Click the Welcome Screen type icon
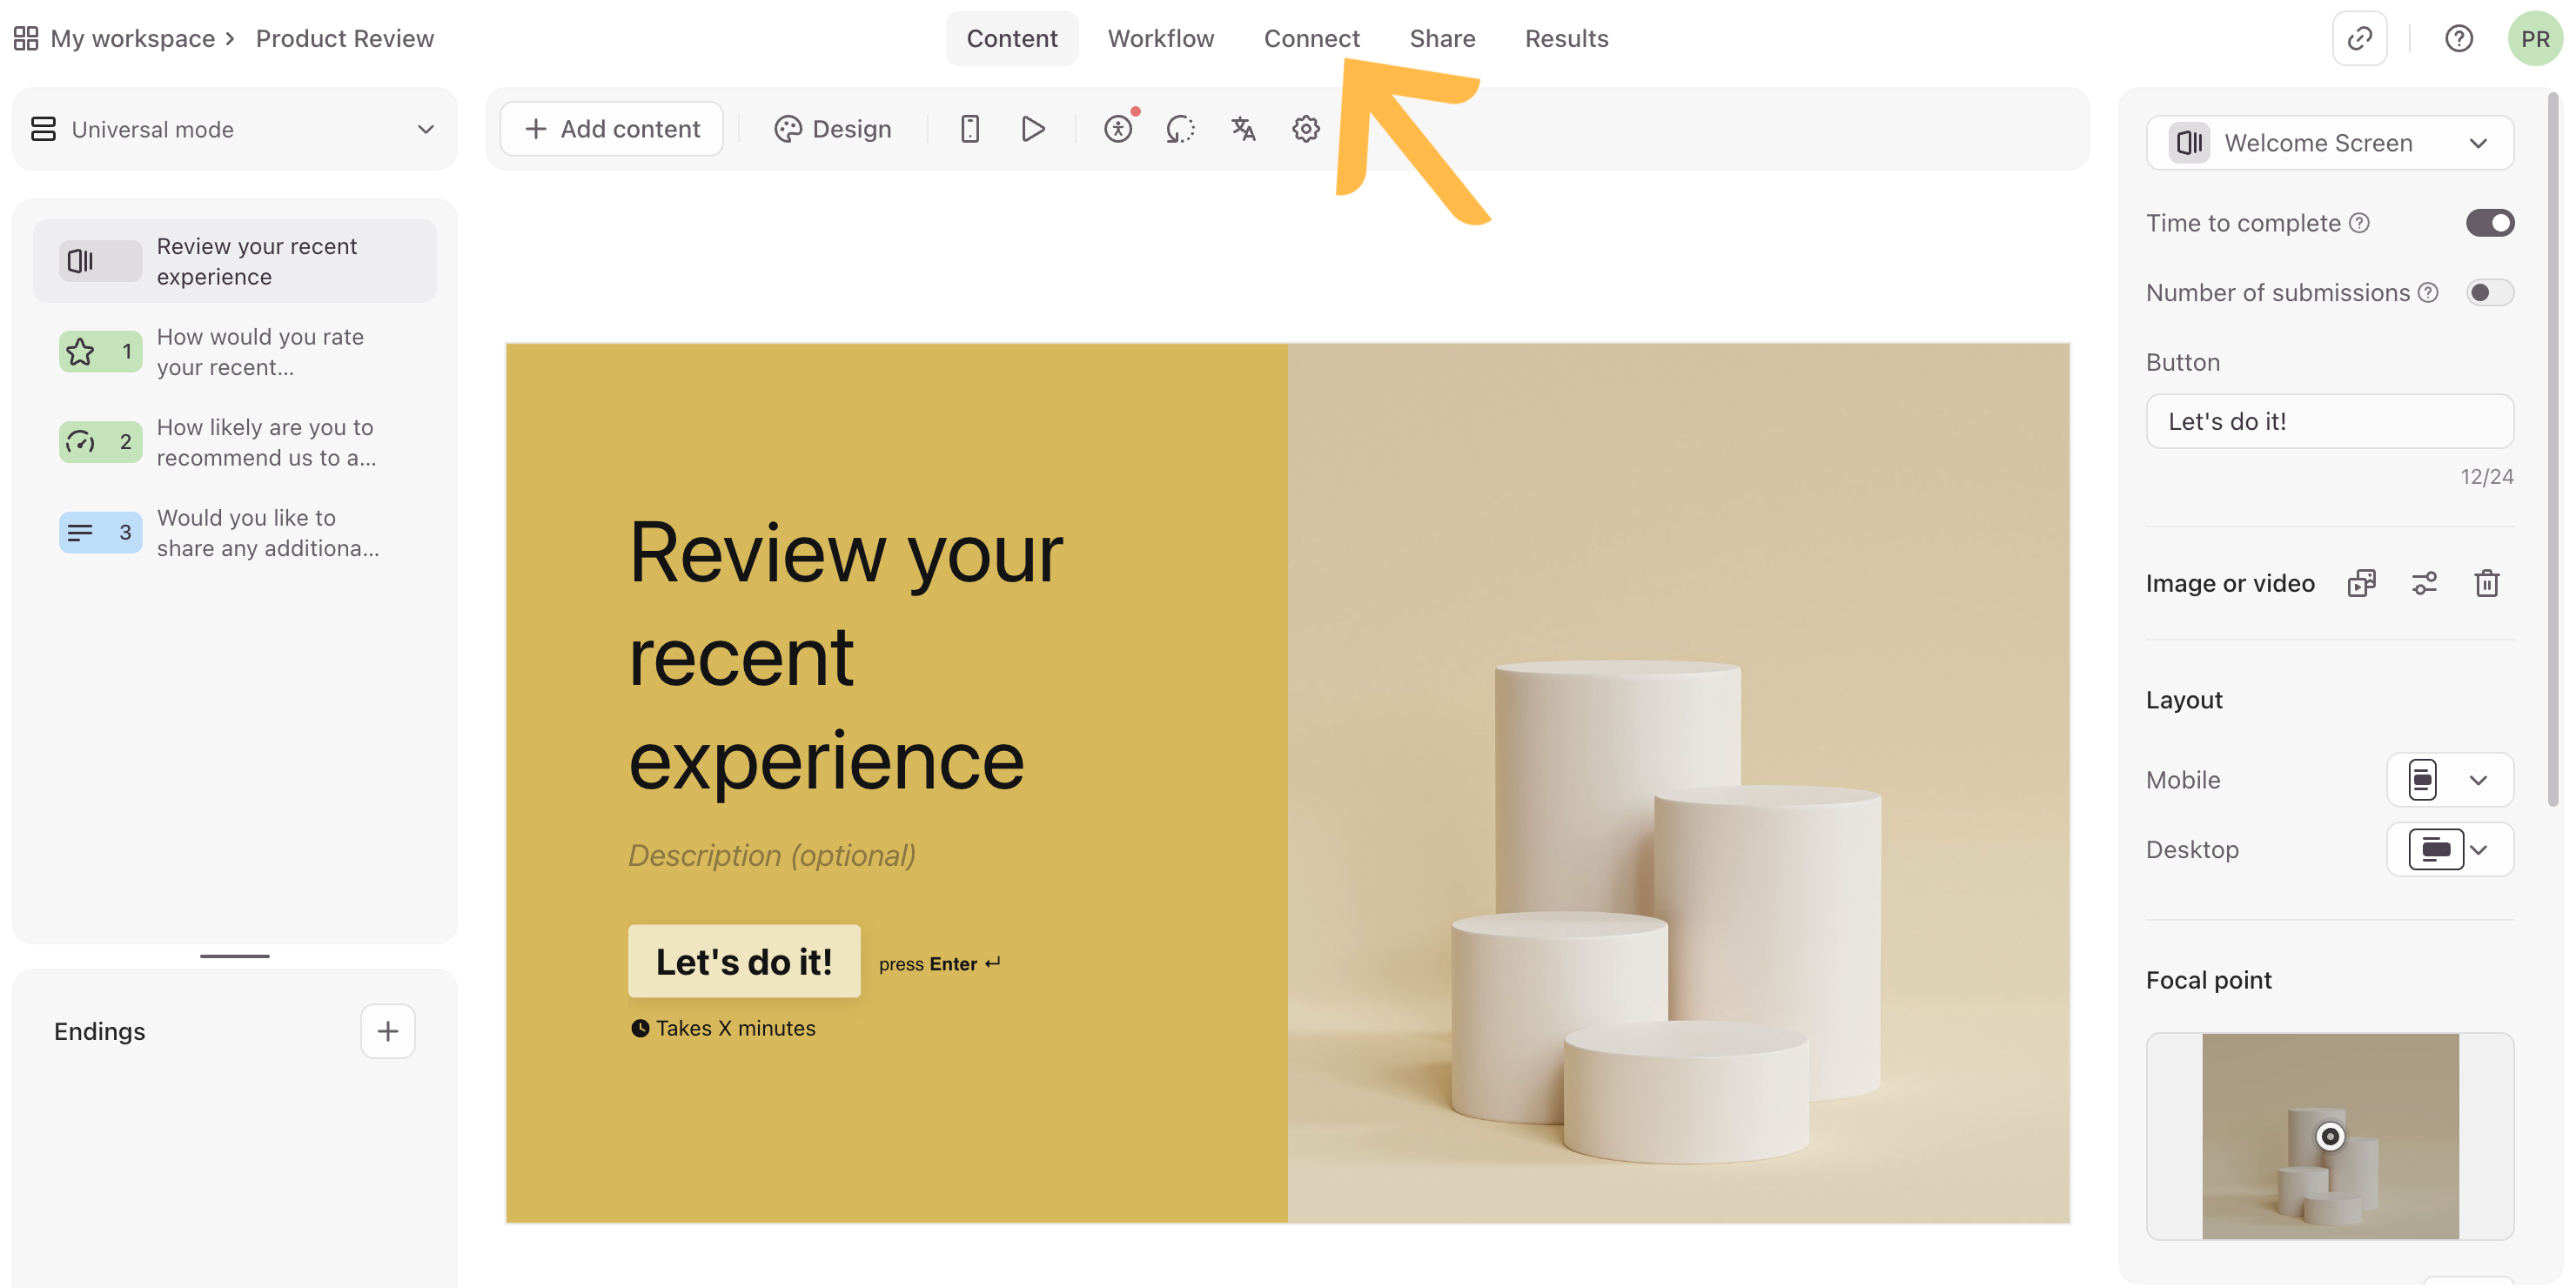Screen dimensions: 2576x1288 pos(2189,143)
